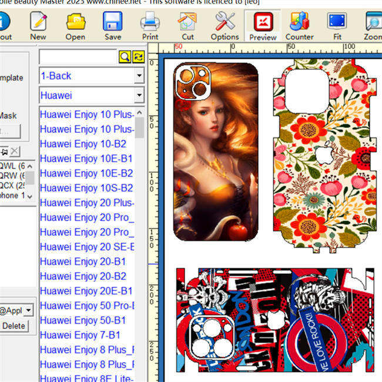The width and height of the screenshot is (382, 382).
Task: Create a new file with the New tool
Action: click(38, 26)
